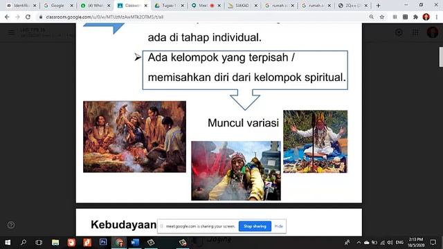This screenshot has width=443, height=249.
Task: Open the volume control in system tray
Action: 390,242
